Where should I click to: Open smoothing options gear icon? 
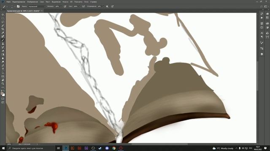pos(107,6)
